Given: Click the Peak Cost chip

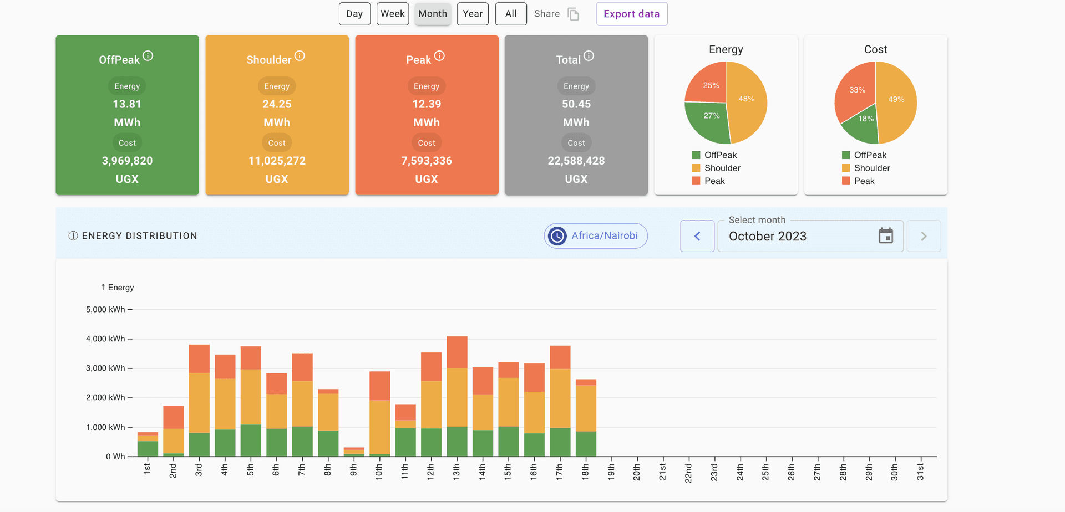Looking at the screenshot, I should click(427, 143).
